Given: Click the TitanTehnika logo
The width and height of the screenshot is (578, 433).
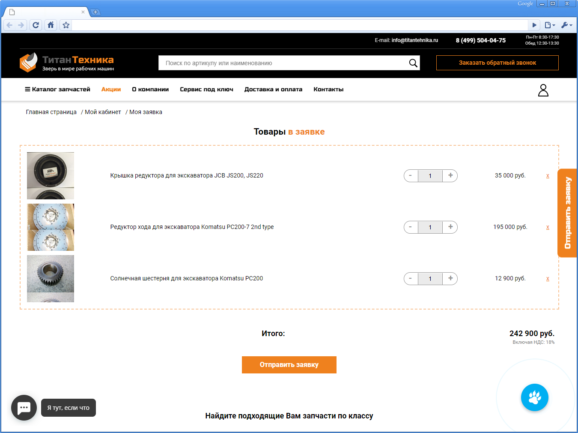Looking at the screenshot, I should [67, 63].
